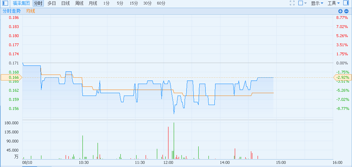Click the fullscreen expand icon

click(292, 3)
